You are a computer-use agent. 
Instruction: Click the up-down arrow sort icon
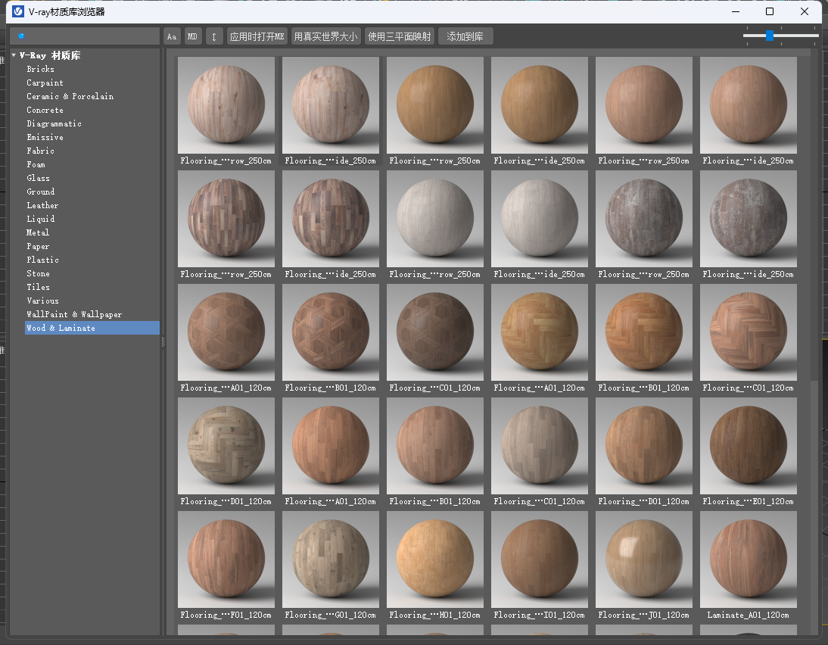tap(214, 36)
